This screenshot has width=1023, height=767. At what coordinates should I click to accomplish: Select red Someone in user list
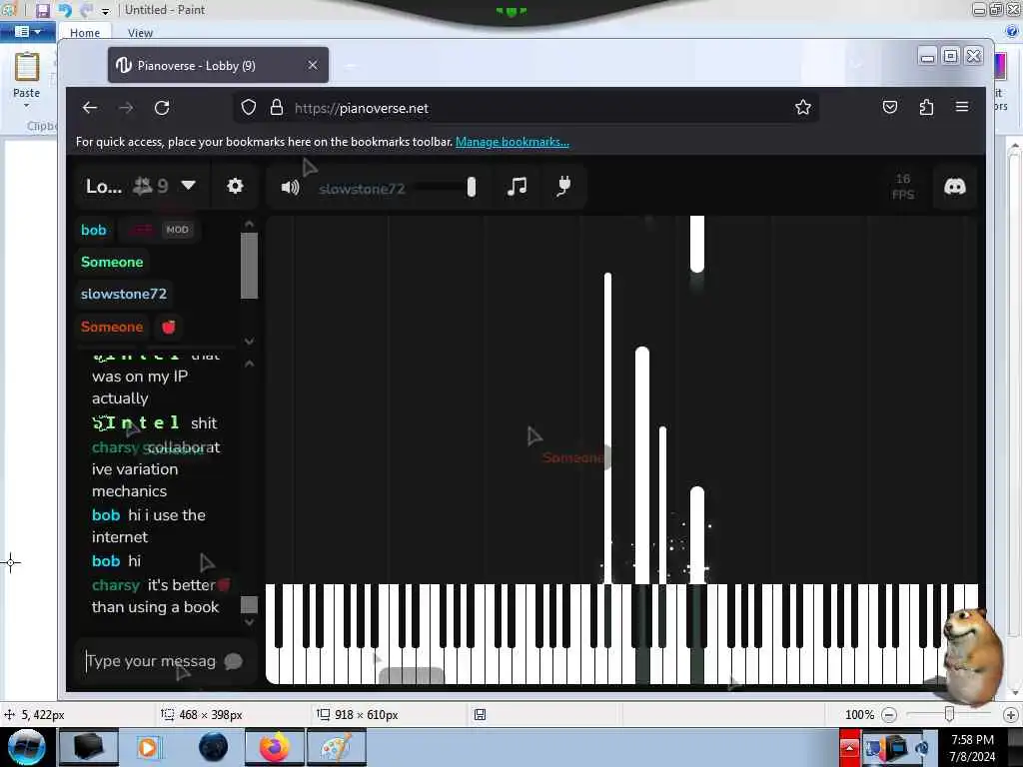tap(112, 327)
